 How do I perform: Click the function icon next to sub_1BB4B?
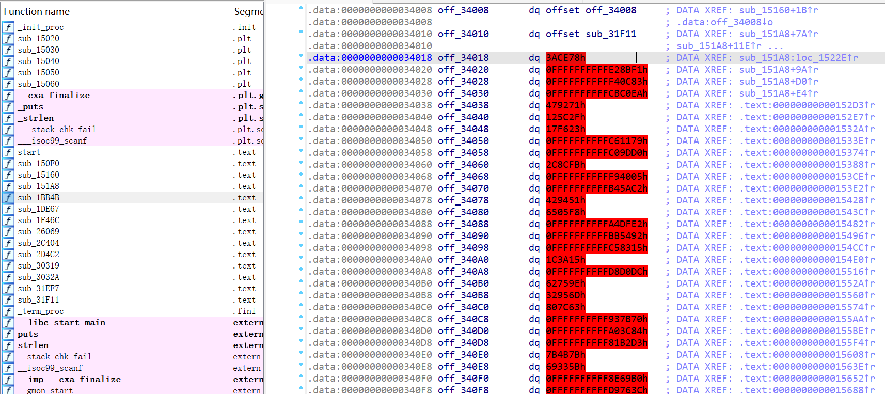click(8, 198)
